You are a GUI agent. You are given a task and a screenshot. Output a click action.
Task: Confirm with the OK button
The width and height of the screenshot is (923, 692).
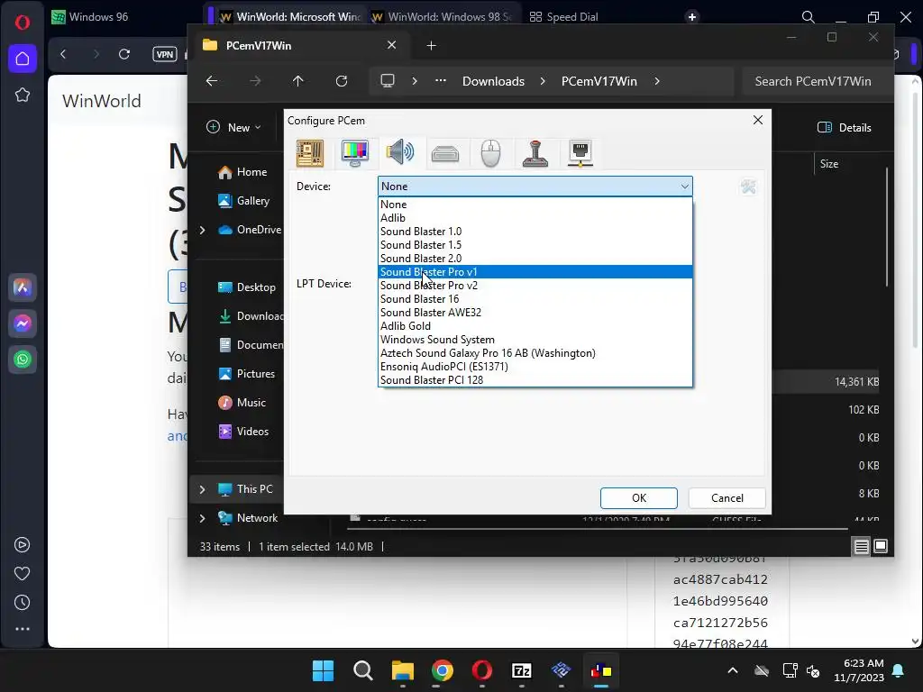pyautogui.click(x=639, y=497)
